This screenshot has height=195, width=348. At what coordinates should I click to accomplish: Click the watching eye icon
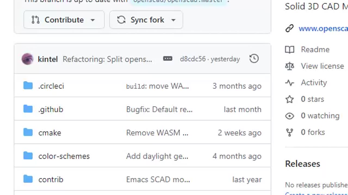click(x=290, y=116)
